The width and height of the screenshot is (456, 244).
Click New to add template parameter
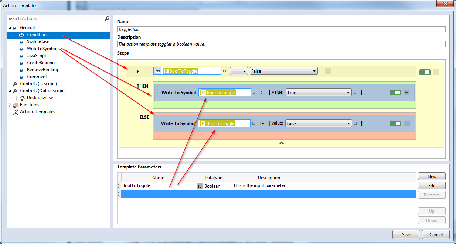(x=432, y=177)
